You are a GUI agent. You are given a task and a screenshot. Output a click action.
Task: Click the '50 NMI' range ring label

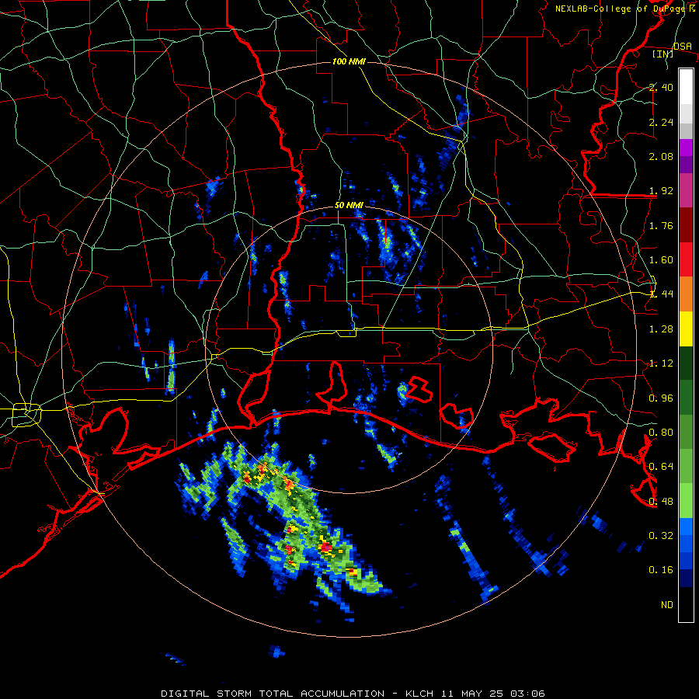(349, 206)
